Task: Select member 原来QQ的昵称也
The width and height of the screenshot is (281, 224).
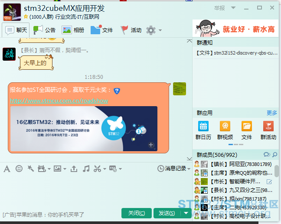Action: pos(235,173)
